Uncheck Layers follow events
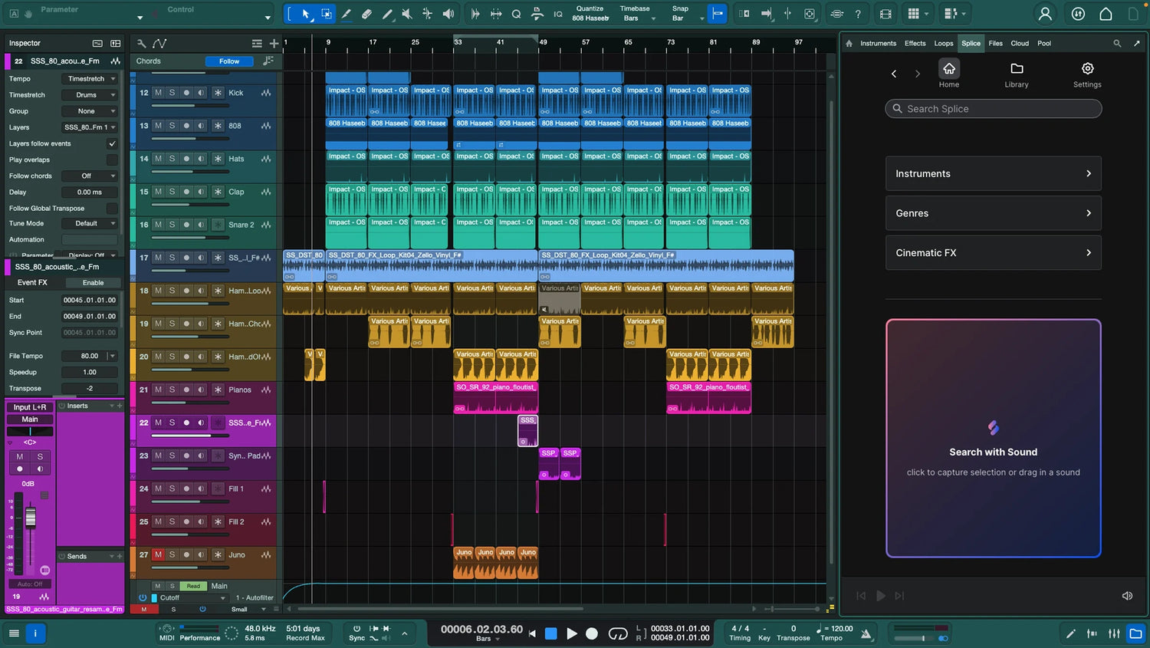 click(112, 143)
